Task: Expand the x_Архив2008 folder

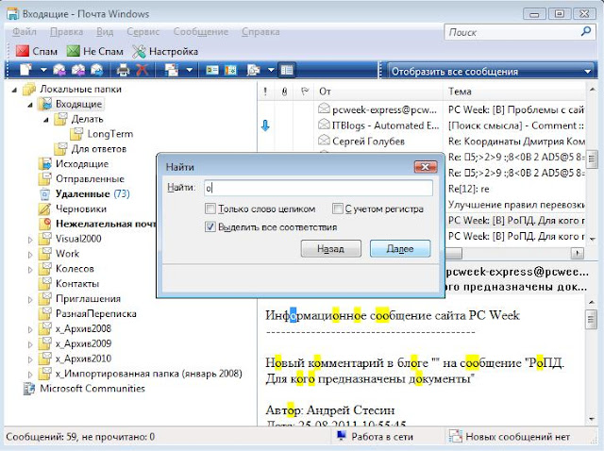Action: coord(30,329)
